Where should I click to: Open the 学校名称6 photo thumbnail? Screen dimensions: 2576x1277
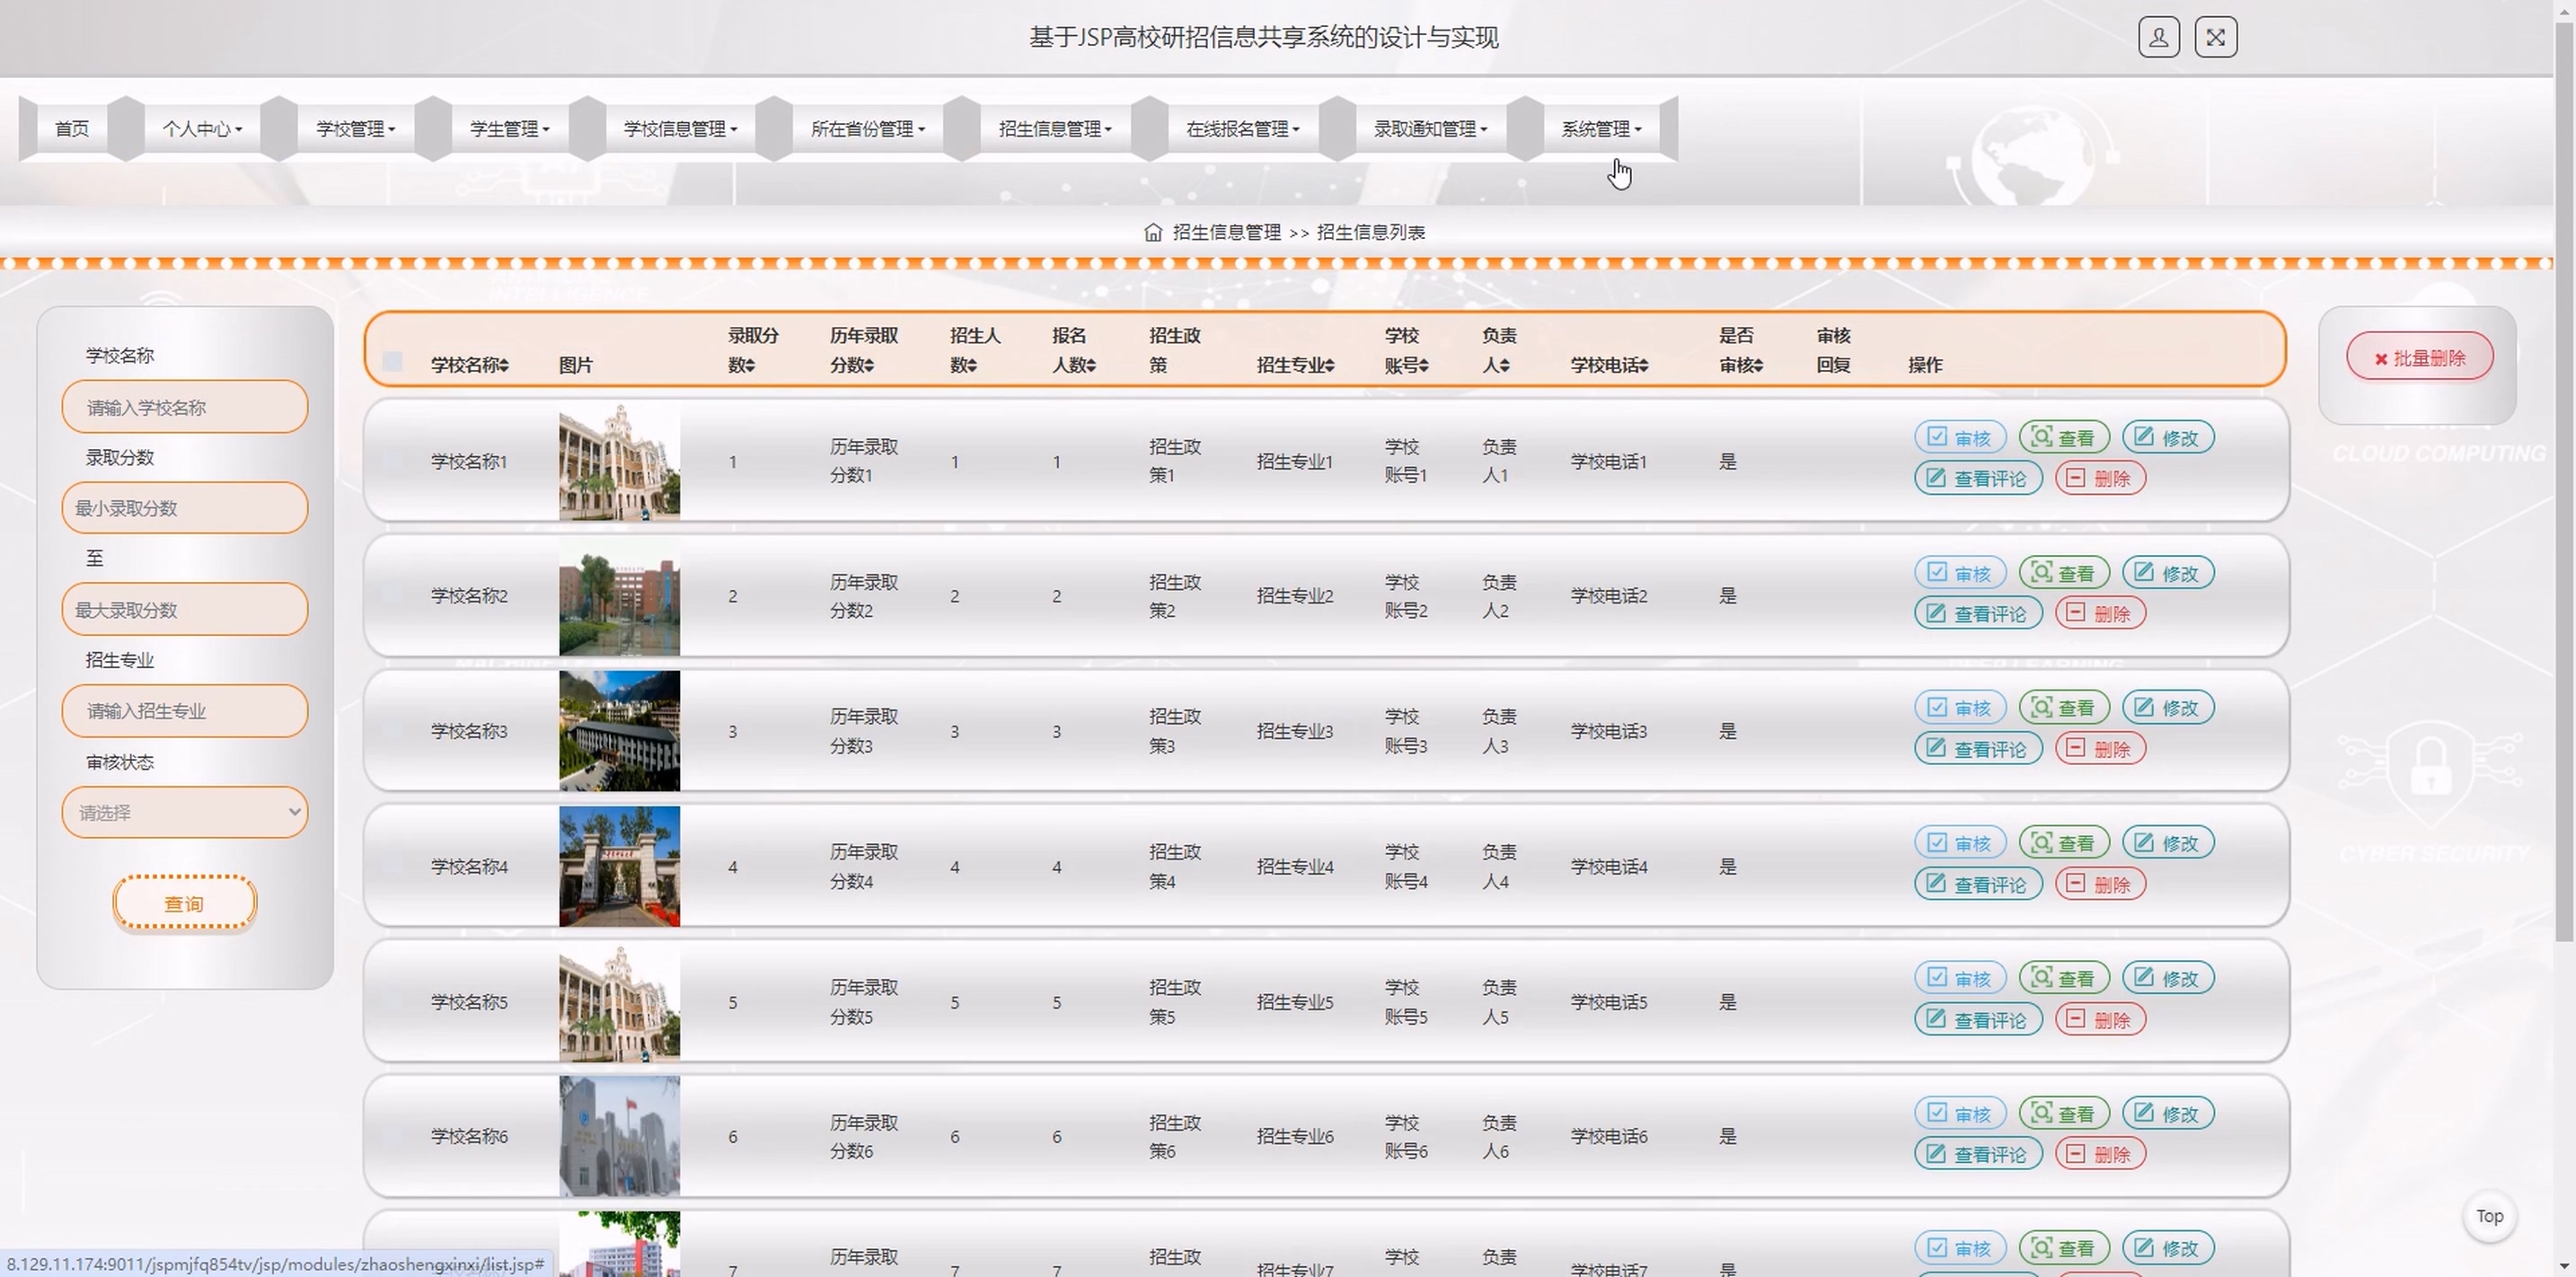tap(619, 1137)
